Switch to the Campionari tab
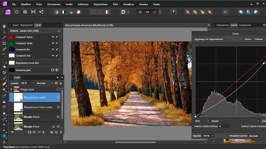Image resolution: width=266 pixels, height=149 pixels. (245, 25)
